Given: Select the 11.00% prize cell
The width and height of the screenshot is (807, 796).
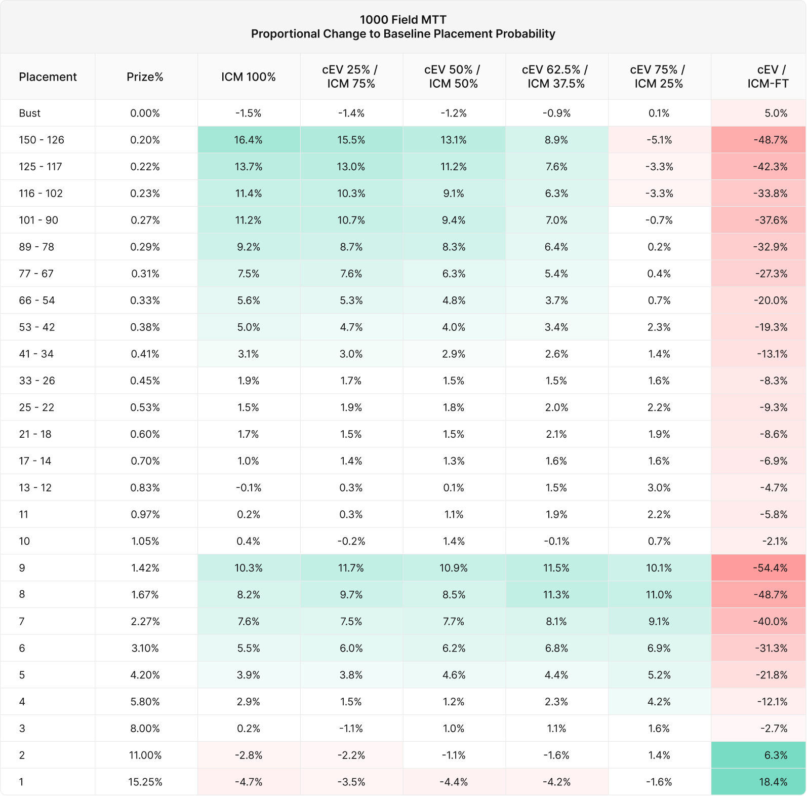Looking at the screenshot, I should pyautogui.click(x=145, y=755).
